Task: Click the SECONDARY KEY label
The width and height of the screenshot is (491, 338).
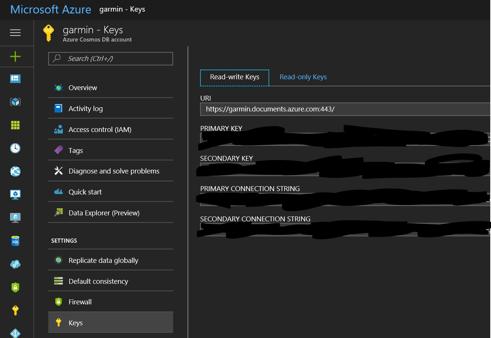Action: (227, 158)
